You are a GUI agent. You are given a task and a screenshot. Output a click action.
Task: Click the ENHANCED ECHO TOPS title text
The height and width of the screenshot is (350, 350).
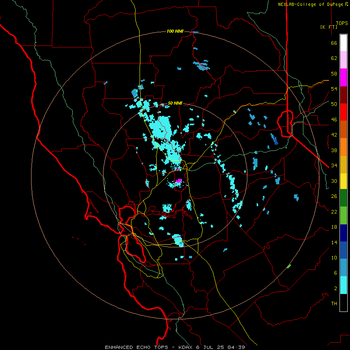tap(136, 347)
